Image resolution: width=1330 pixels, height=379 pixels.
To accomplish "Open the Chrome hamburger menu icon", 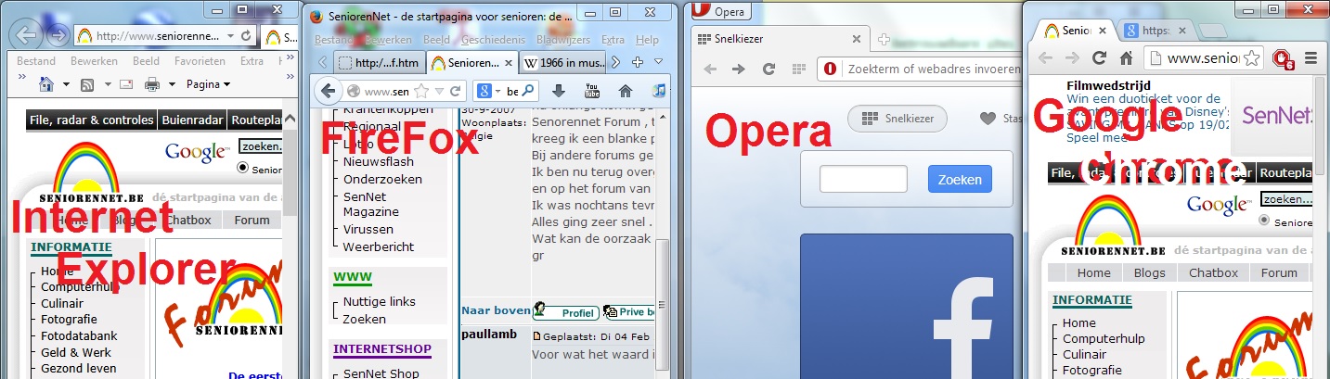I will tap(1311, 57).
